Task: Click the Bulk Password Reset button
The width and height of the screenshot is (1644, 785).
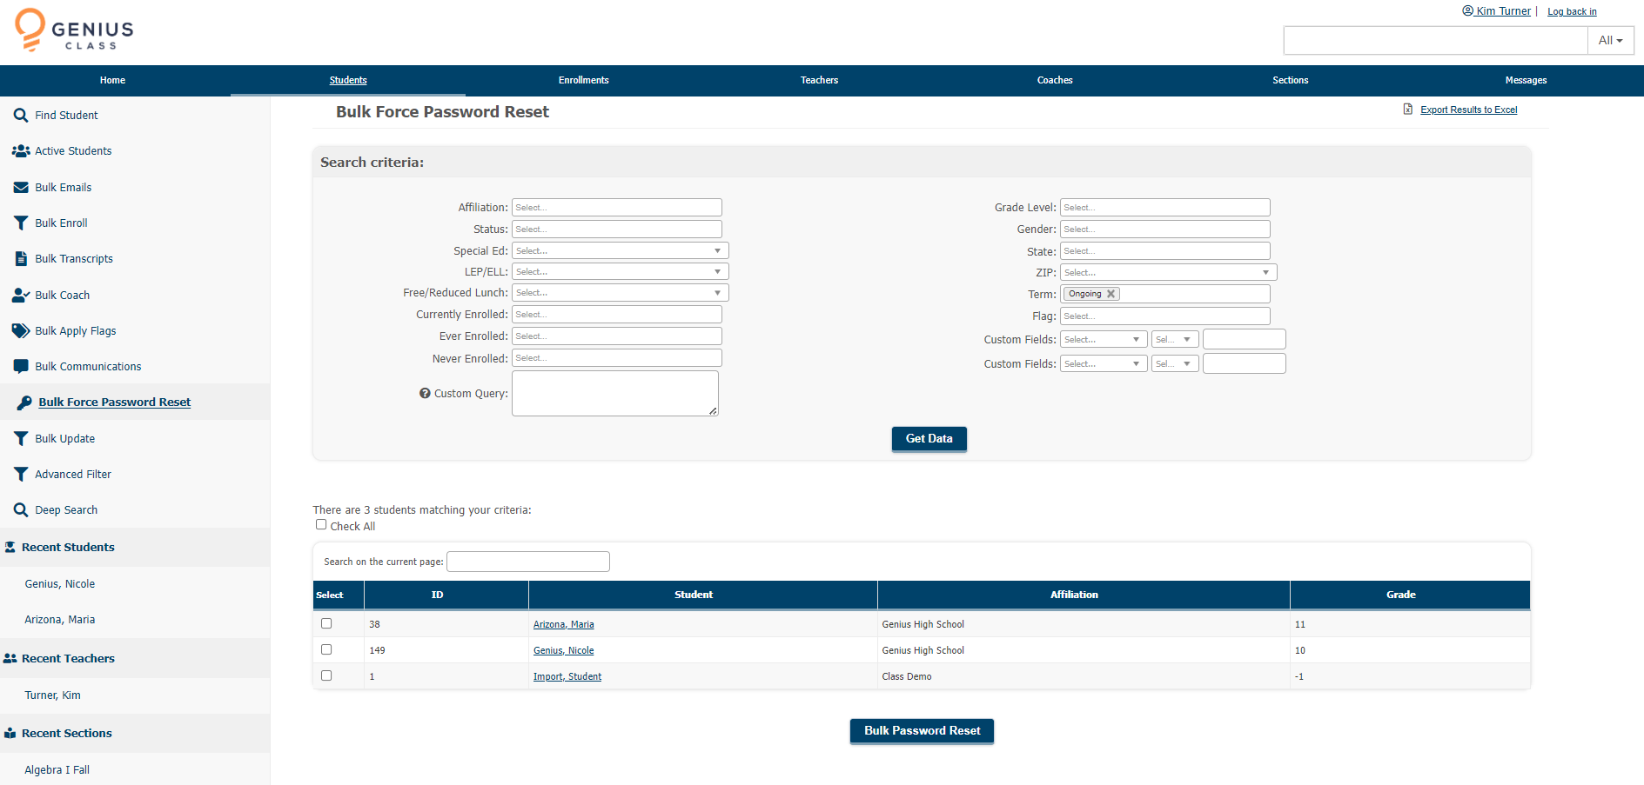Action: click(921, 731)
